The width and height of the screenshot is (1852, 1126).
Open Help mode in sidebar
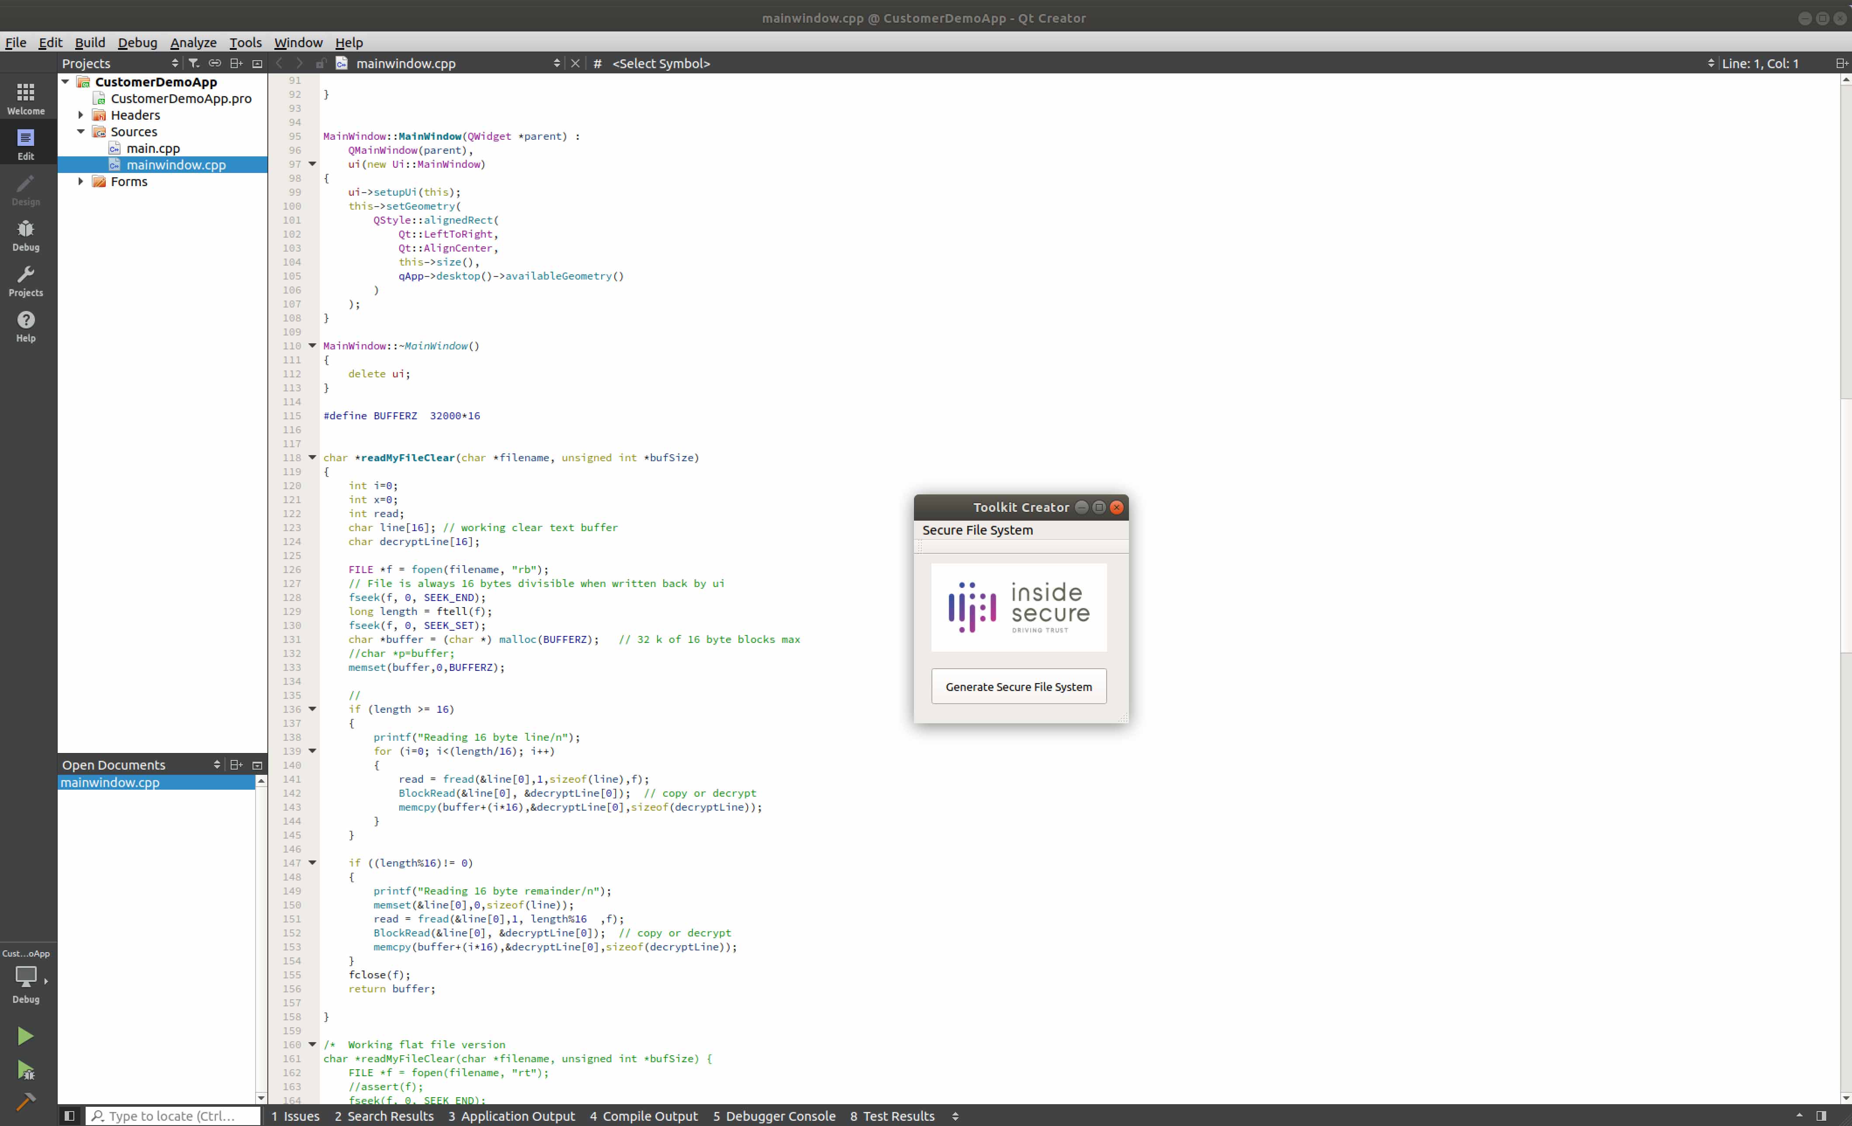click(x=25, y=326)
